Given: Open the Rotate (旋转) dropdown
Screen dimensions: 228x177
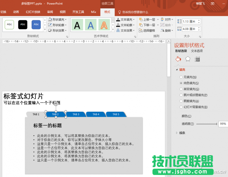Looking at the screenshot, I should pos(167,30).
